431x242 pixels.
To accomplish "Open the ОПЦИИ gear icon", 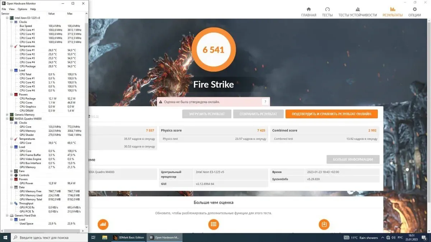I will 414,9.
